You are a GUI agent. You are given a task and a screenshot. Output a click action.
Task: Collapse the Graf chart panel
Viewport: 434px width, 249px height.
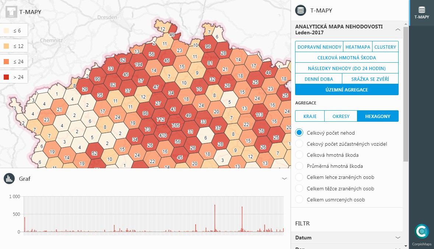point(284,179)
